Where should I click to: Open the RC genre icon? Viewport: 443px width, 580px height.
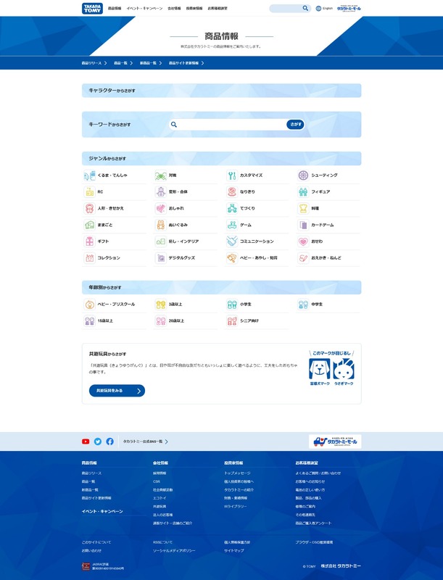(x=89, y=192)
